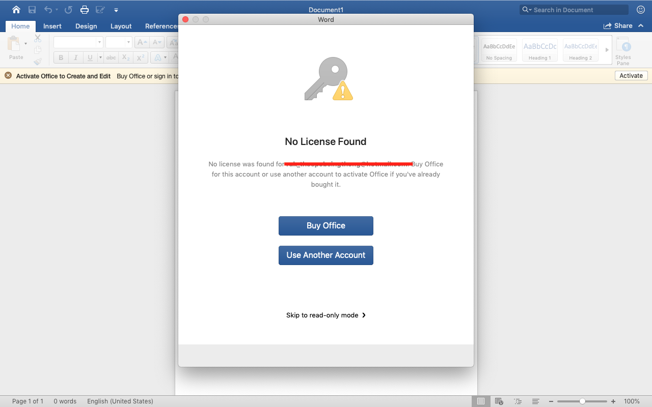Switch to Print Layout view
The image size is (652, 407).
[x=480, y=401]
